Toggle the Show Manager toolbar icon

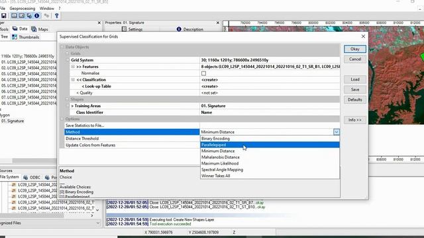pos(14,16)
